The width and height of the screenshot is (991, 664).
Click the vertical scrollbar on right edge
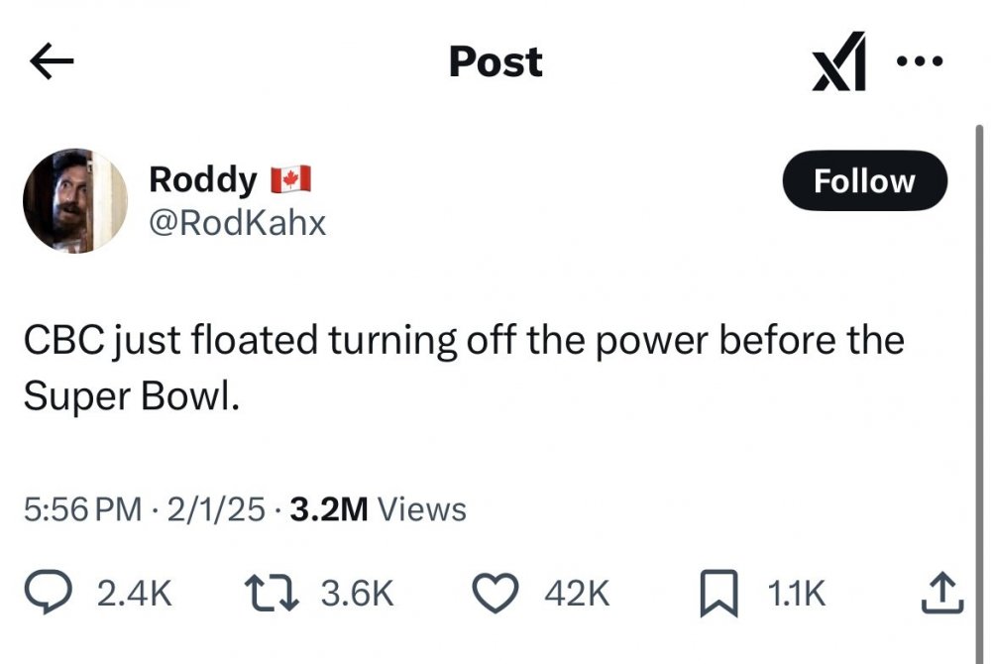click(x=980, y=297)
